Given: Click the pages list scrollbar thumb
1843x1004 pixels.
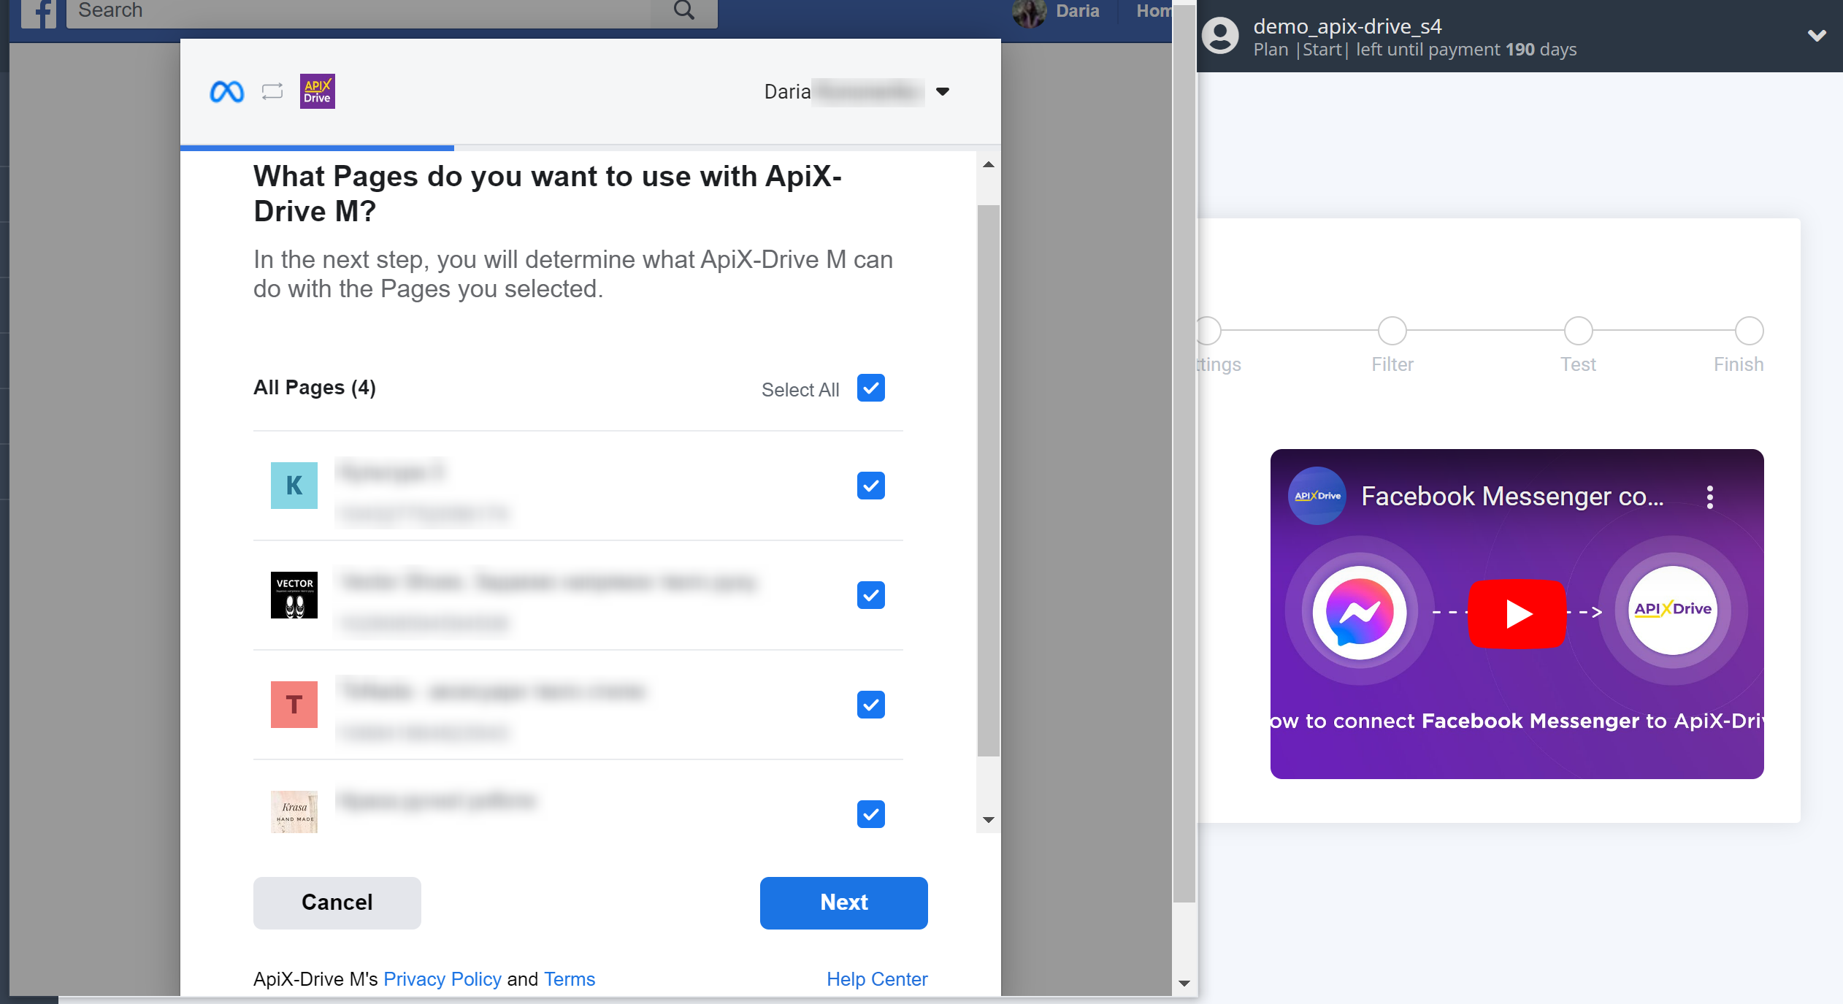Looking at the screenshot, I should tap(989, 481).
